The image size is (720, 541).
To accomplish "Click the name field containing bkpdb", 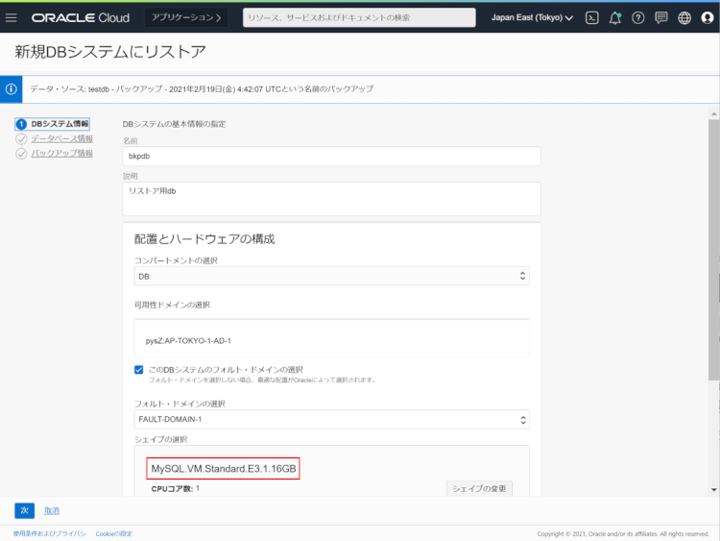I will click(x=331, y=156).
